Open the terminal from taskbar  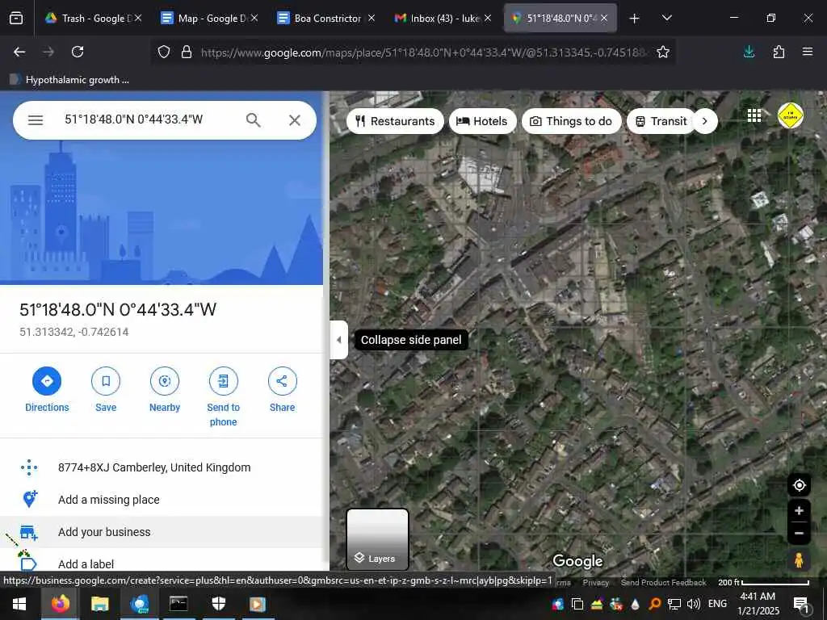click(178, 604)
